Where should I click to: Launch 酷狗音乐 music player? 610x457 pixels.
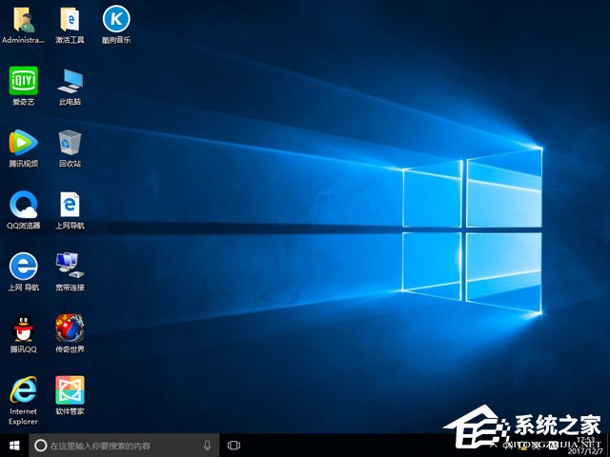116,19
